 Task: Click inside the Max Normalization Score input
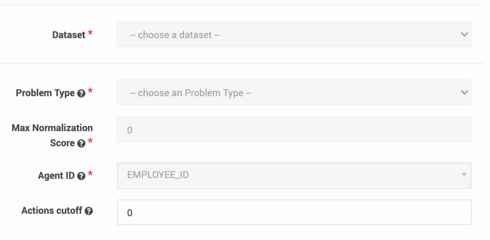(x=294, y=129)
